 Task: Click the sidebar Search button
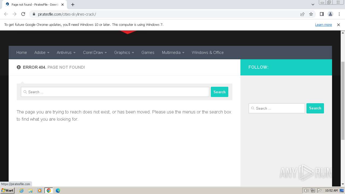pos(315,108)
